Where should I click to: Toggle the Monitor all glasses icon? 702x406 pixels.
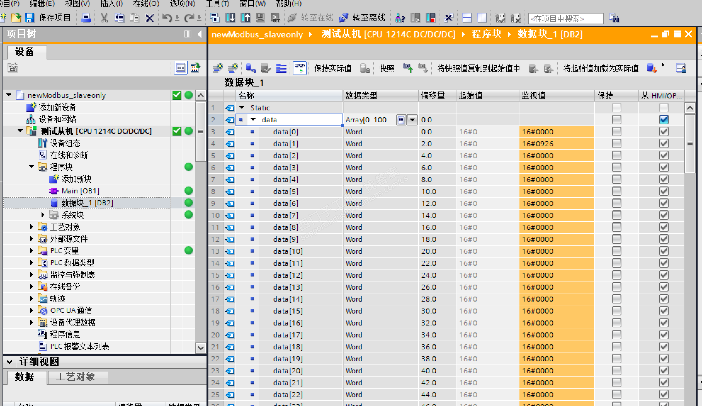click(299, 68)
